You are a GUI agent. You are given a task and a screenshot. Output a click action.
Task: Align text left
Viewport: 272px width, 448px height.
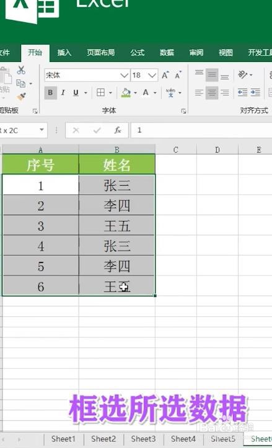[x=199, y=93]
